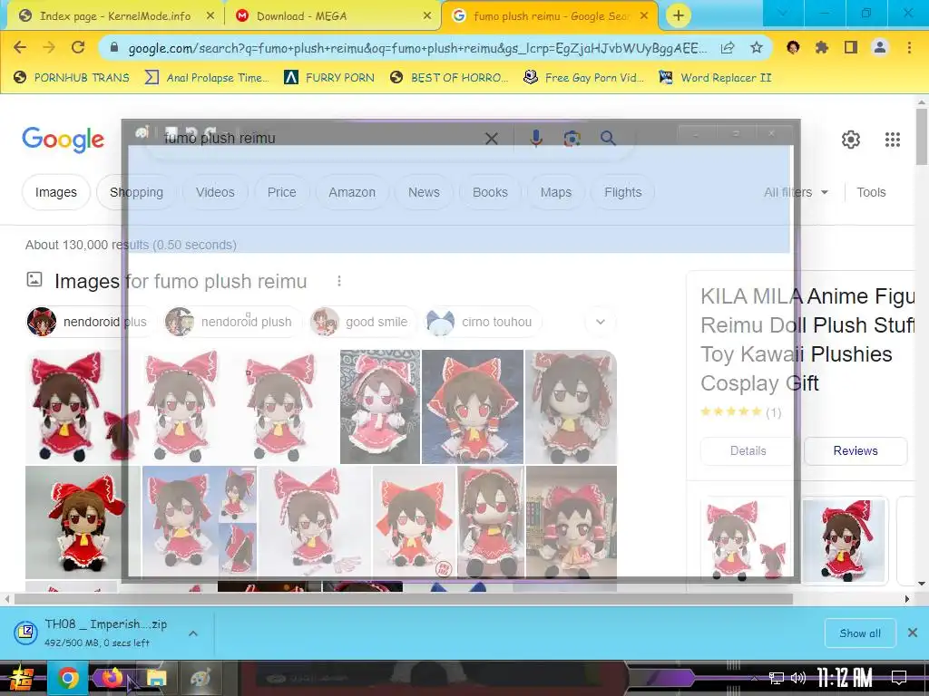The width and height of the screenshot is (929, 696).
Task: Select the nendoroid plush suggestion chip
Action: point(233,322)
